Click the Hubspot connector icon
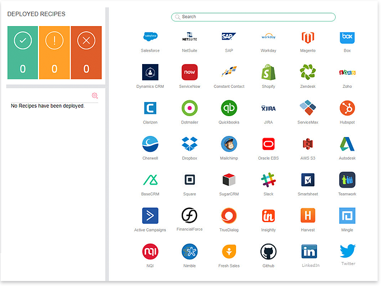Image resolution: width=385 pixels, height=294 pixels. (x=347, y=108)
